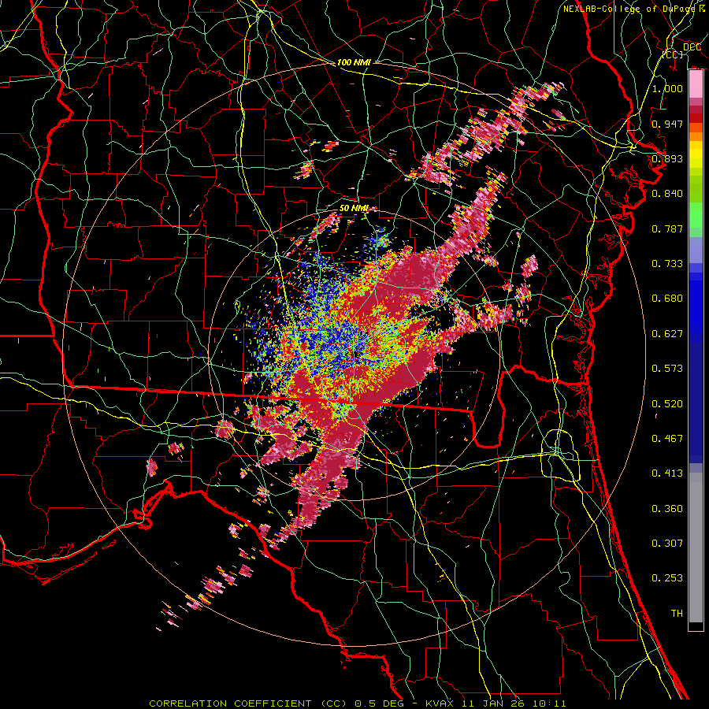Select the 0.680 legend value
709x709 pixels.
click(x=667, y=299)
